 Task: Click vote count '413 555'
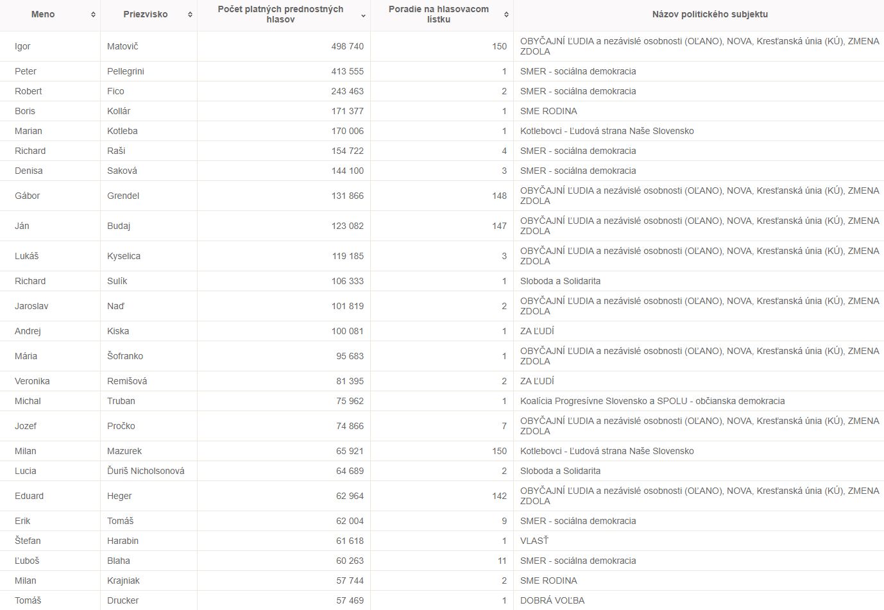pyautogui.click(x=348, y=71)
